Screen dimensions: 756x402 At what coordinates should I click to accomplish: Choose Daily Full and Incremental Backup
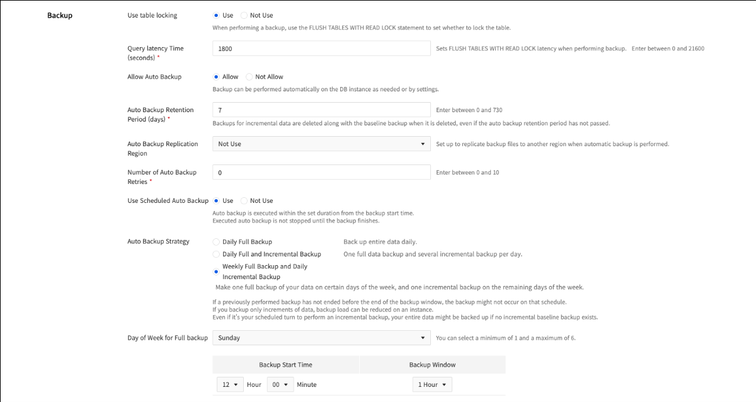click(216, 254)
